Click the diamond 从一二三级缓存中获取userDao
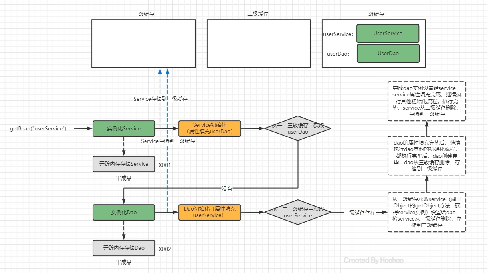 pos(298,128)
